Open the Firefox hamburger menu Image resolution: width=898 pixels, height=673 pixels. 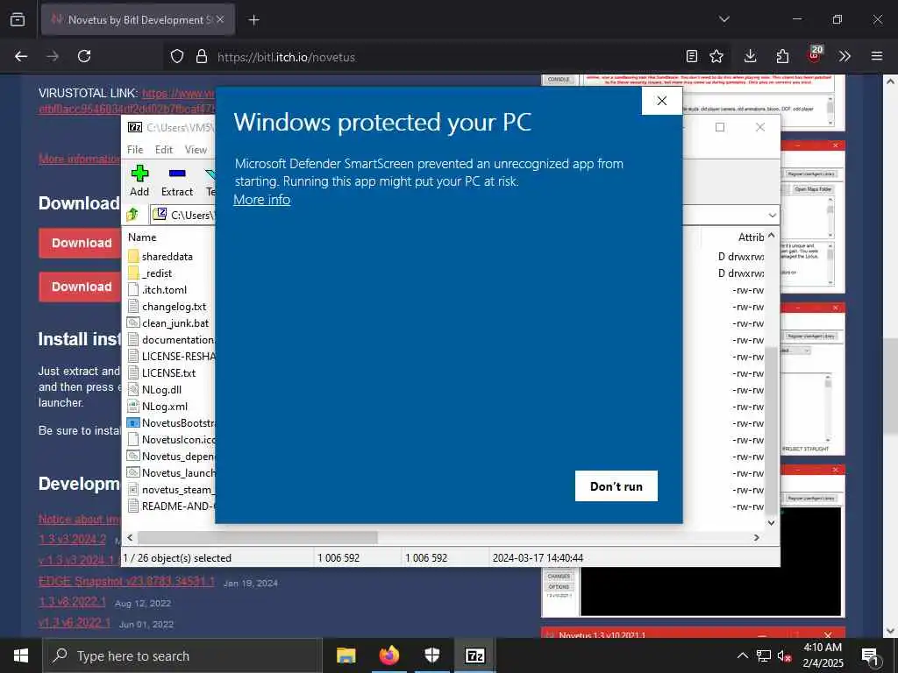click(877, 56)
